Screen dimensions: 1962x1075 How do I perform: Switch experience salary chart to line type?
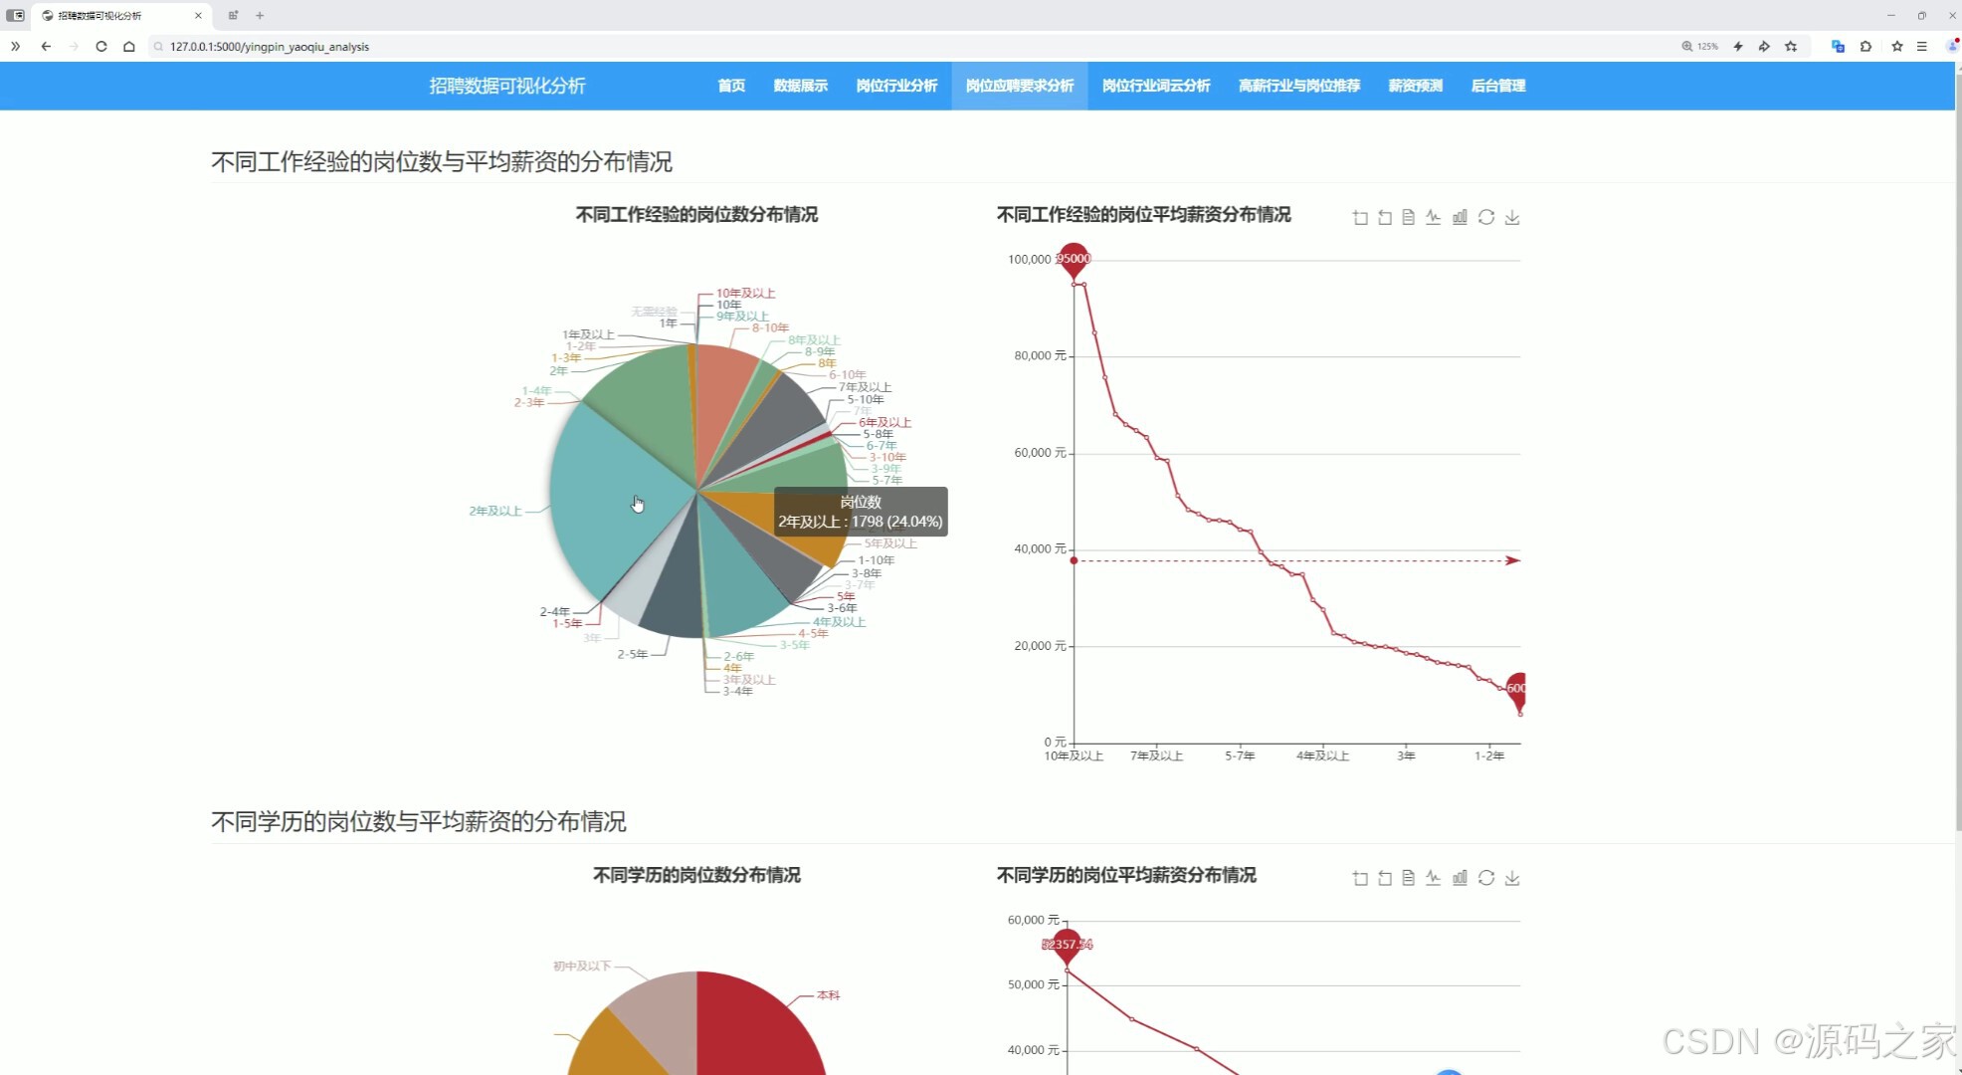pyautogui.click(x=1433, y=217)
